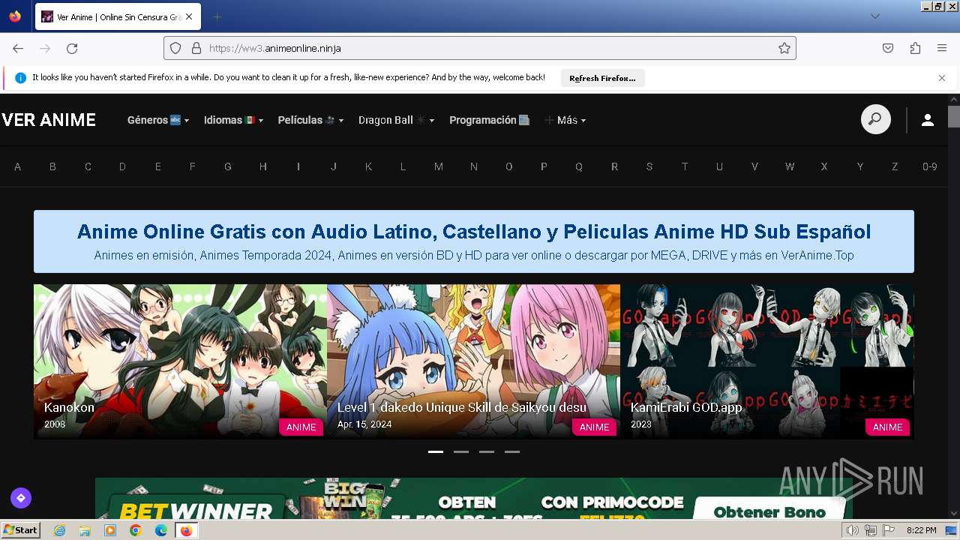Open the Firefox application menu

942,48
